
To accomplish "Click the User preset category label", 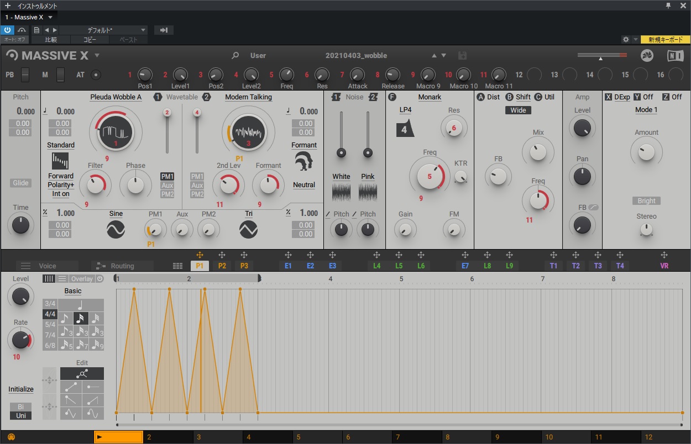I will (258, 55).
